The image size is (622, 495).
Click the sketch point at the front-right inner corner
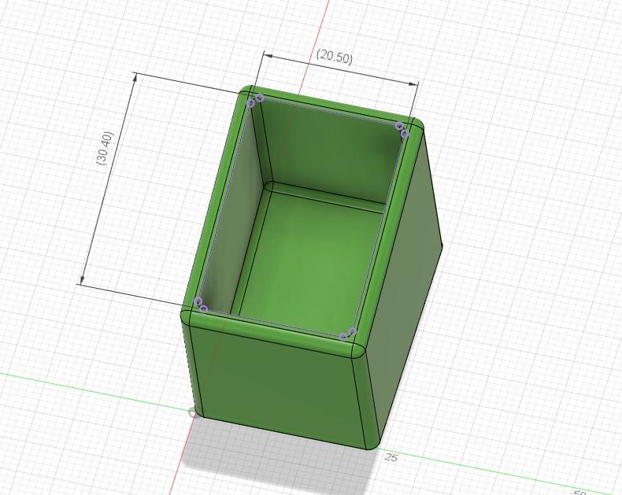tap(347, 334)
